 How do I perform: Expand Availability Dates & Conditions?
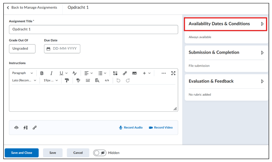pyautogui.click(x=225, y=24)
